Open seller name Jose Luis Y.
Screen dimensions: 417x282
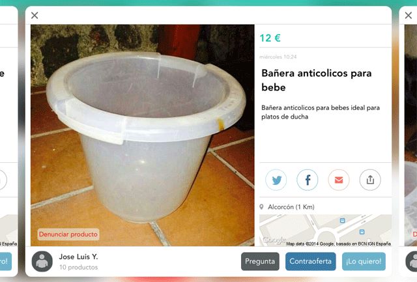coord(78,257)
